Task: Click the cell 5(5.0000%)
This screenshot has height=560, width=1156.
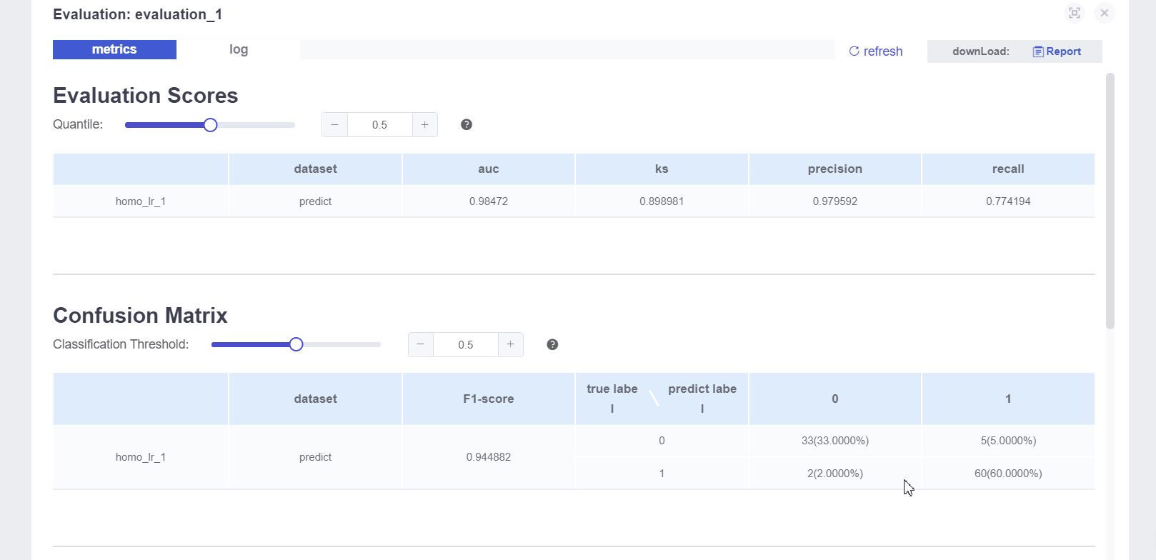Action: tap(1008, 441)
